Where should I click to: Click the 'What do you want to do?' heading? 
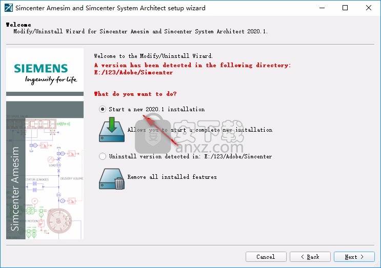(x=135, y=94)
